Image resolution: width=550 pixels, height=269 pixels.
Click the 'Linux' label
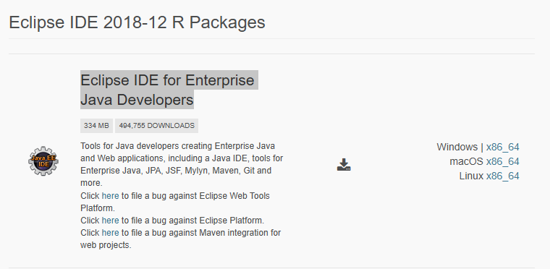tap(471, 176)
